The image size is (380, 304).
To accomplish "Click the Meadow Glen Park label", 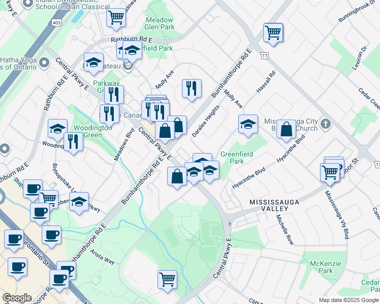I will pyautogui.click(x=160, y=23).
